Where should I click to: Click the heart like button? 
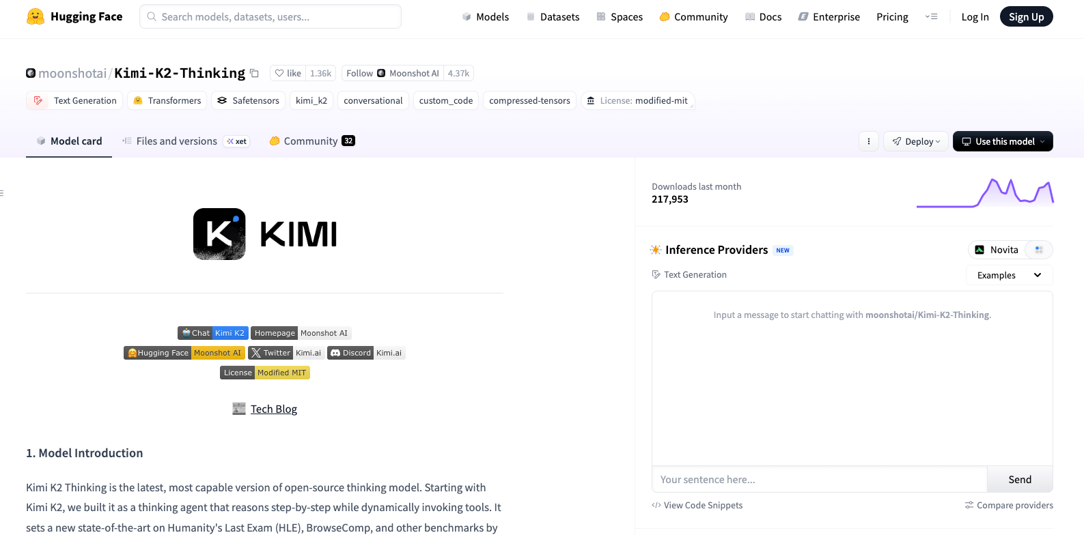pos(288,73)
